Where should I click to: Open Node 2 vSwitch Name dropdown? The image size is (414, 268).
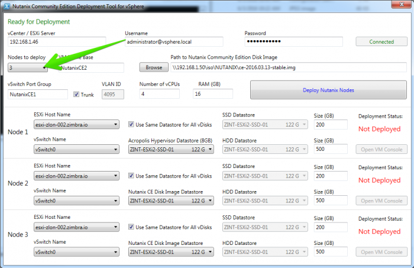[x=76, y=201]
